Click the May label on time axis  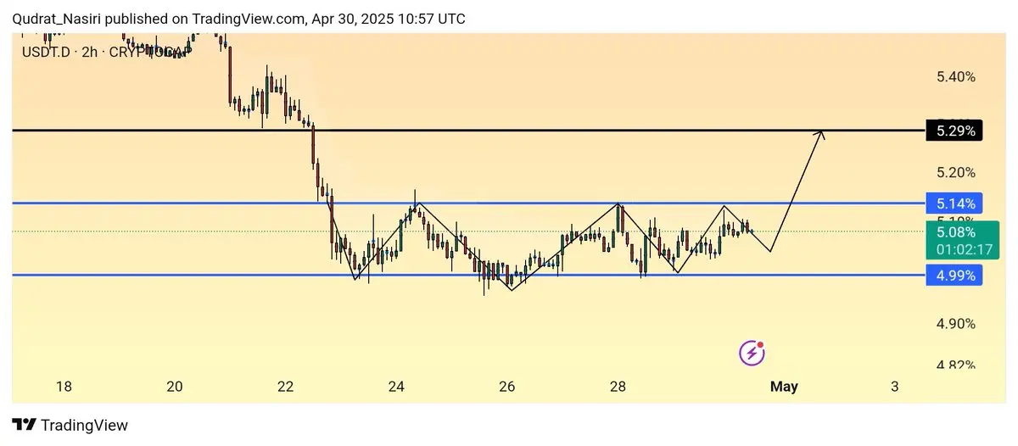click(x=784, y=387)
